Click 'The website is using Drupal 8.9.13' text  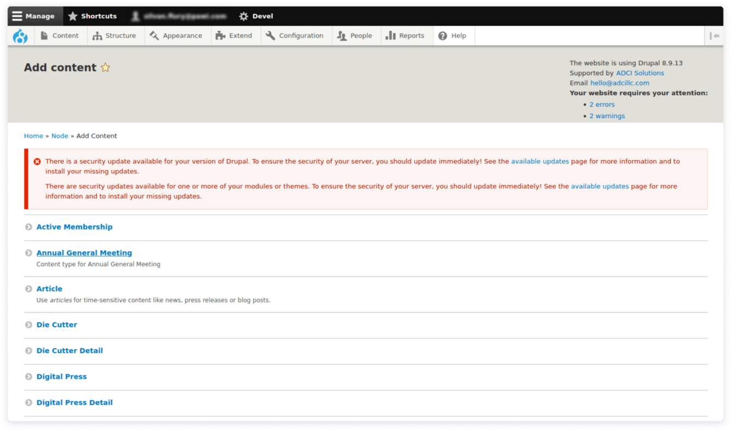pyautogui.click(x=626, y=63)
